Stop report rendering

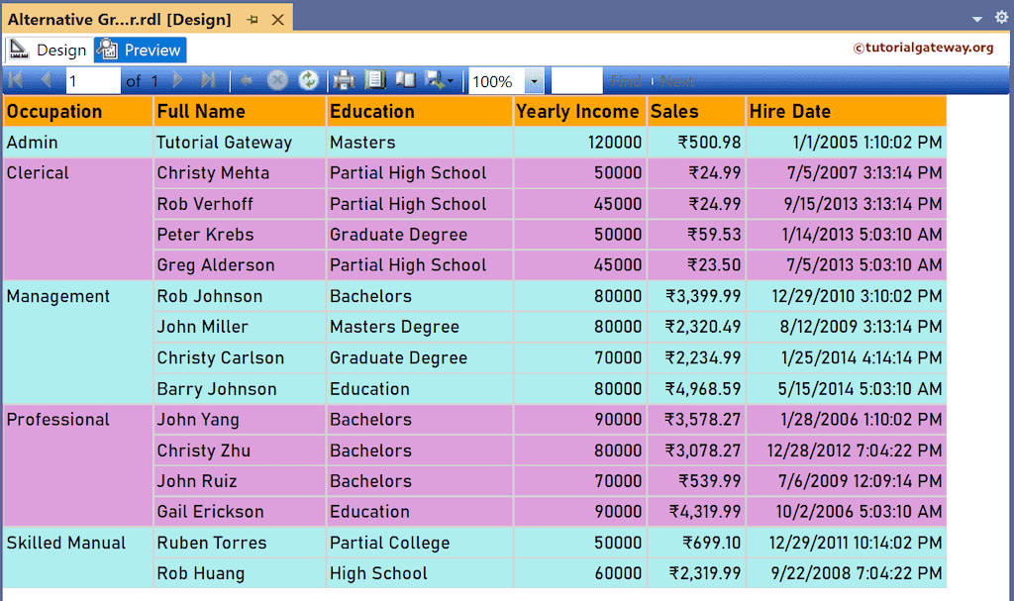click(277, 81)
